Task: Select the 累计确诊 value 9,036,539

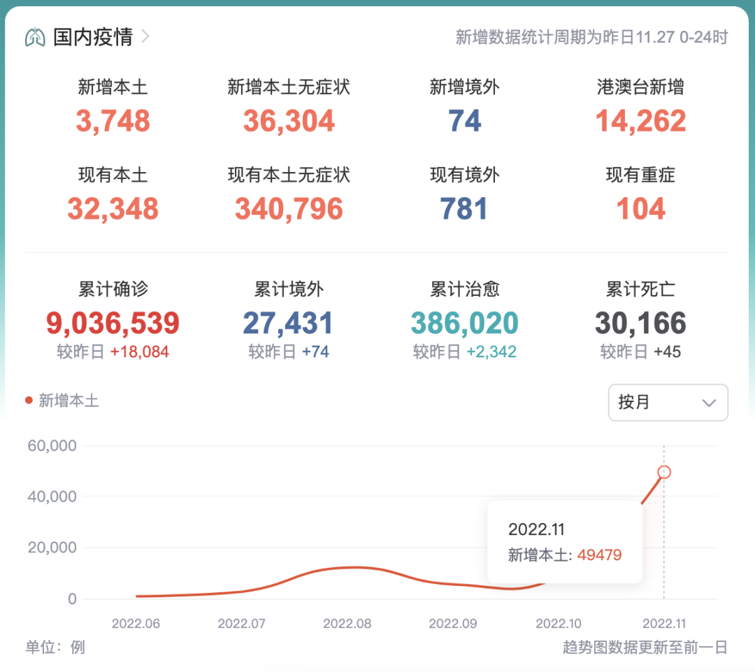Action: tap(113, 323)
